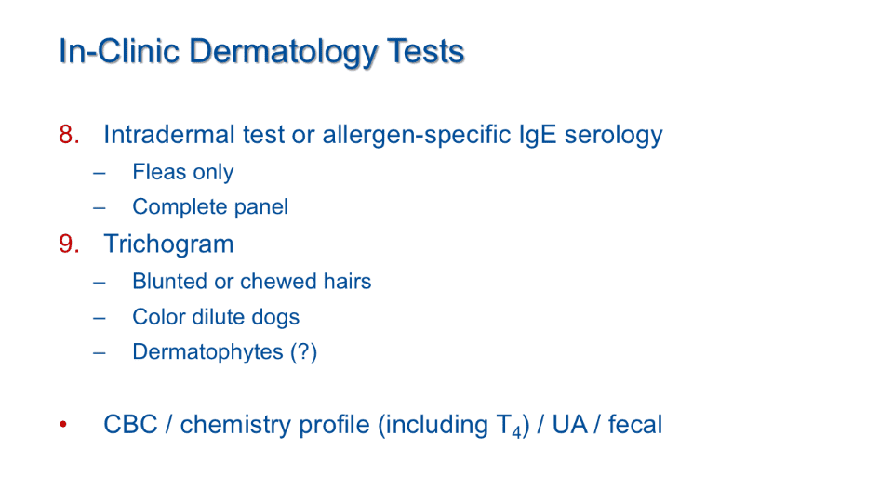
Task: Click the "Dermatophytes (?)" sub-bullet
Action: (x=224, y=352)
